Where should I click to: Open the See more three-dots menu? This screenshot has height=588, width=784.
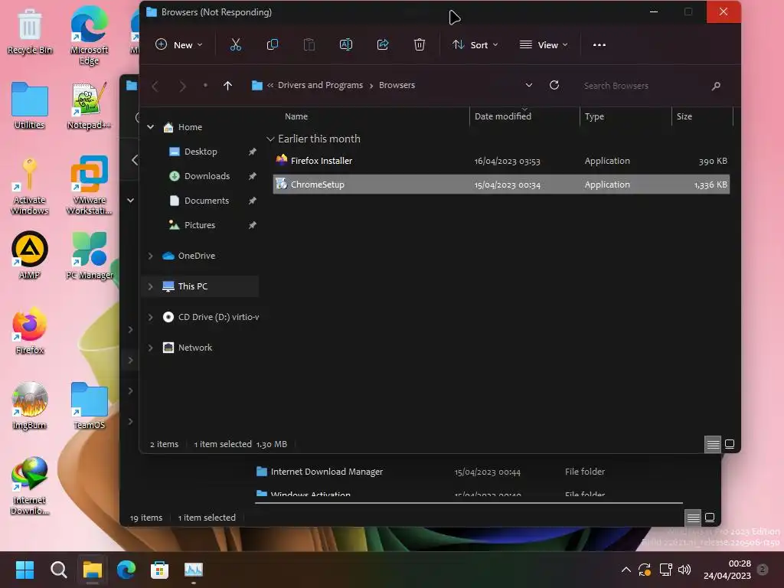coord(599,45)
